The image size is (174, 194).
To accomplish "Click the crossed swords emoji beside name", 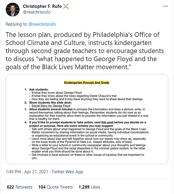I will (x=67, y=6).
